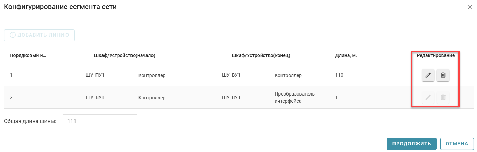Viewport: 477px width, 152px height.
Task: Click the Общая длина шины field
Action: [x=100, y=121]
